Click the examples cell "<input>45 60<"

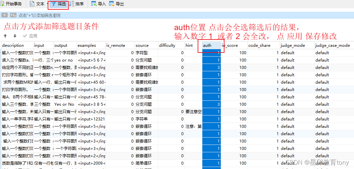[x=91, y=82]
